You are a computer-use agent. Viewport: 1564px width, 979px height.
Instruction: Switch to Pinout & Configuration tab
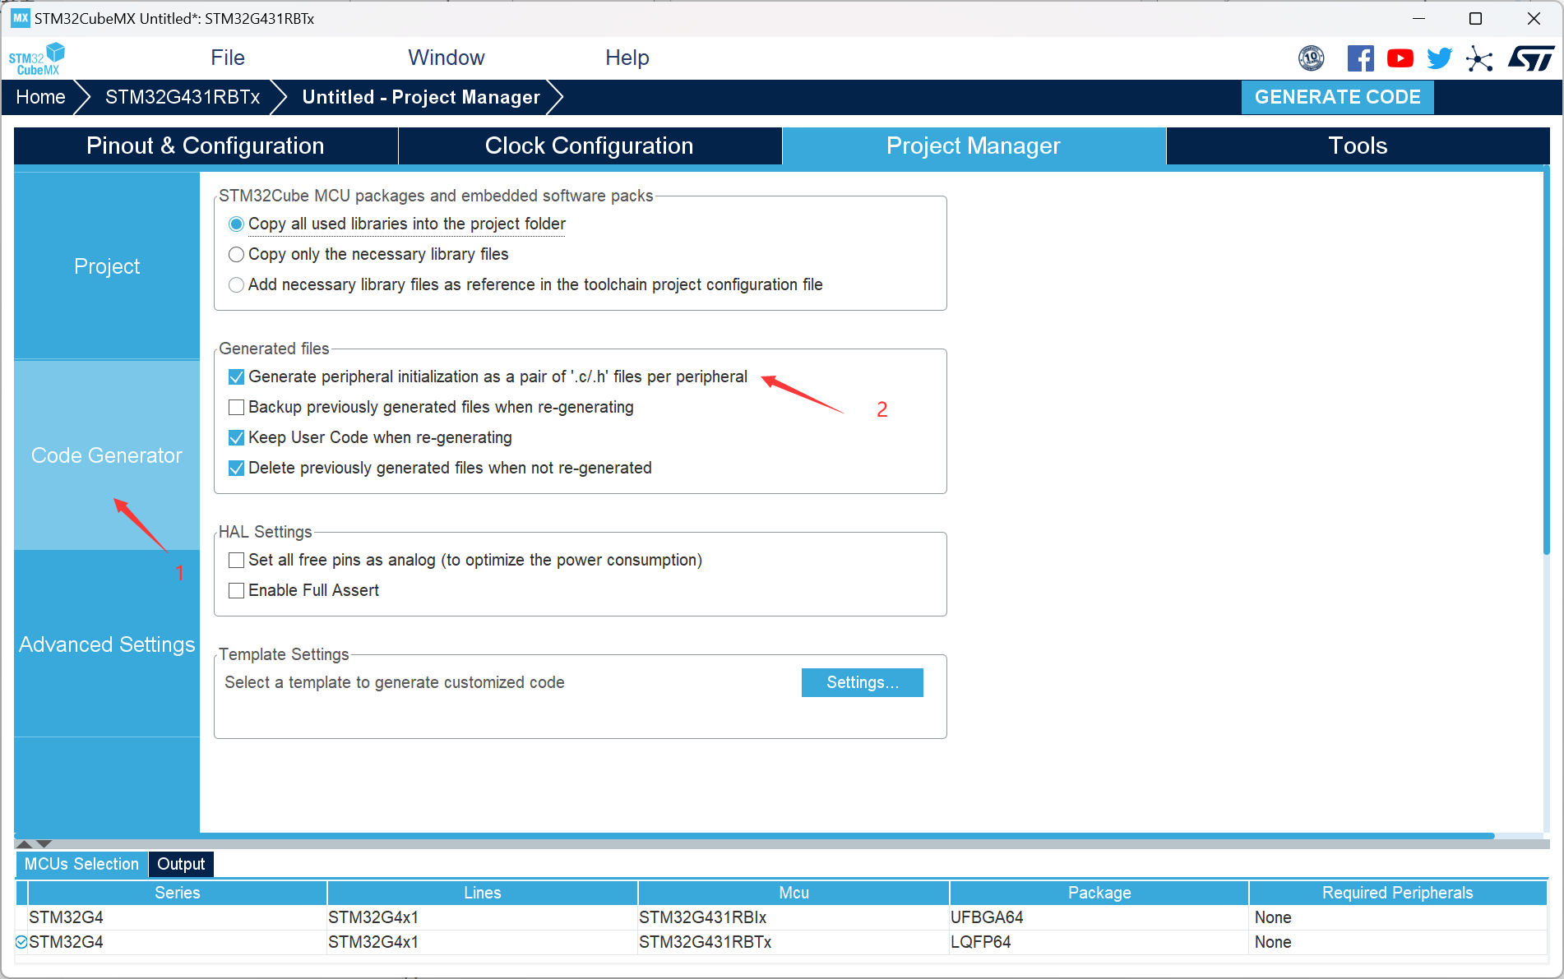206,146
